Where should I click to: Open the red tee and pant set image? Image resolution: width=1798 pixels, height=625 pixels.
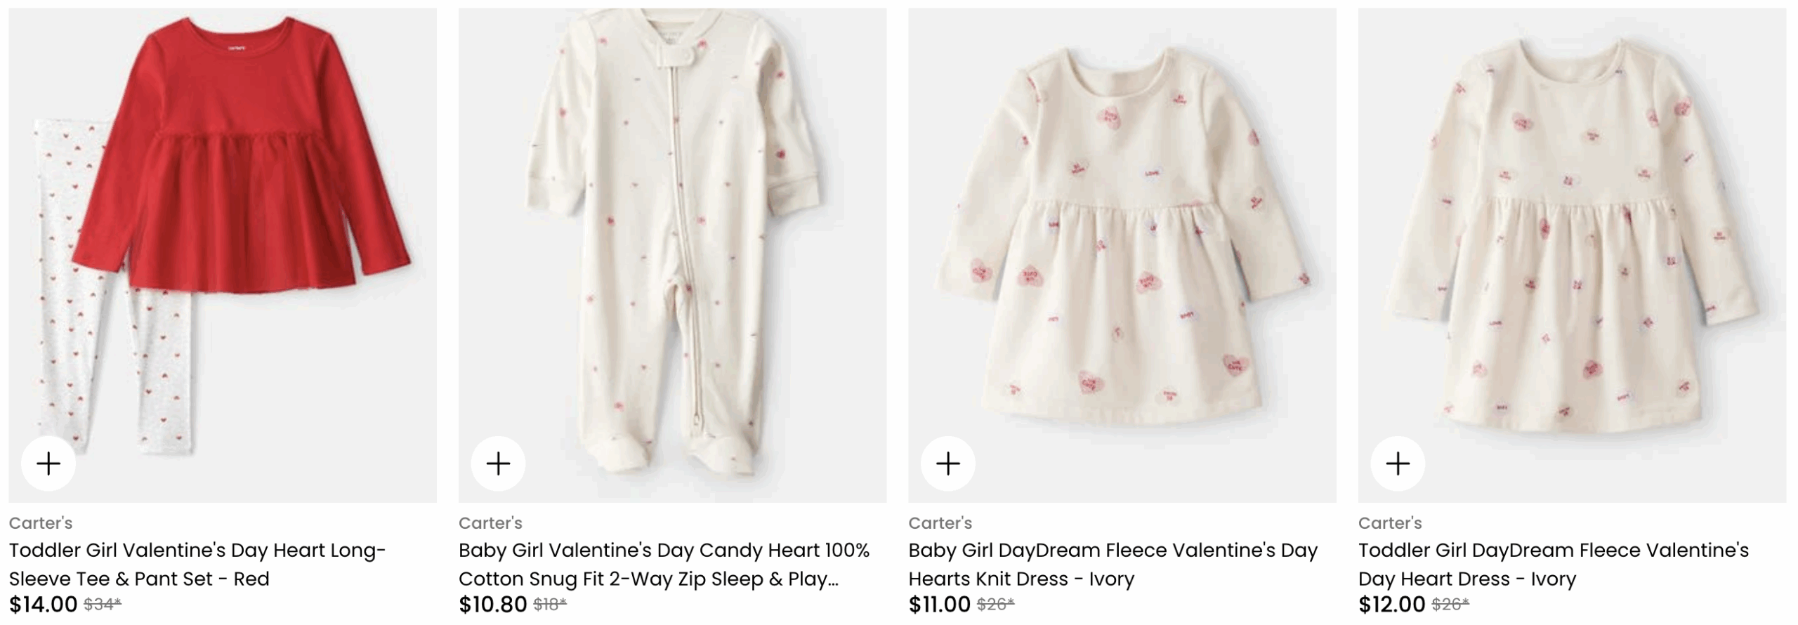click(223, 232)
